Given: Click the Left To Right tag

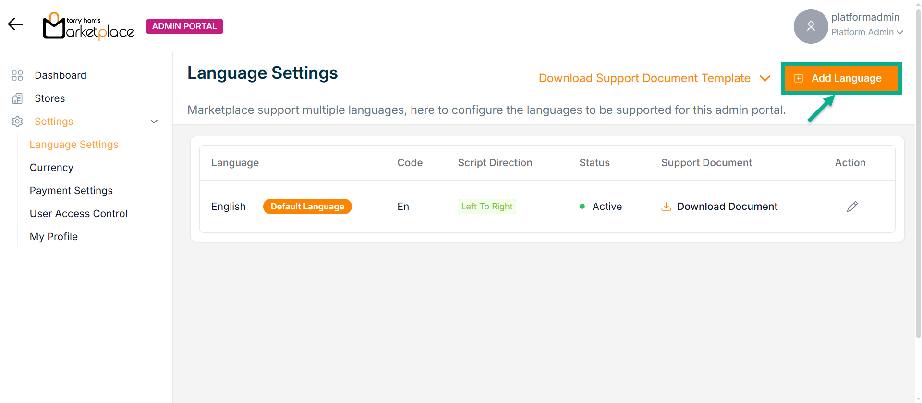Looking at the screenshot, I should pyautogui.click(x=486, y=207).
